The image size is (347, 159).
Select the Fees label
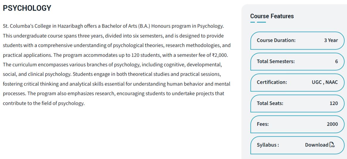point(263,124)
